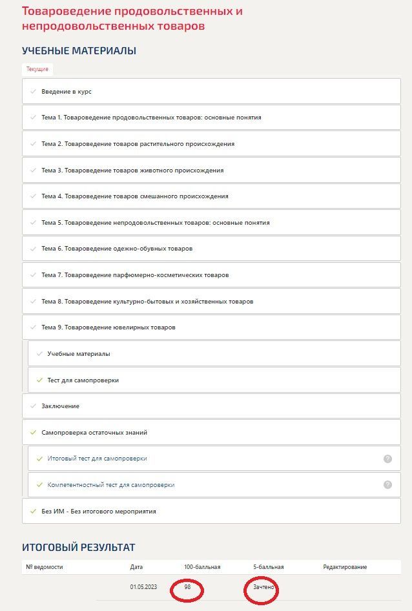Open Компетентностный тест для самопроверки link
Viewport: 412px width, 611px height.
(110, 484)
